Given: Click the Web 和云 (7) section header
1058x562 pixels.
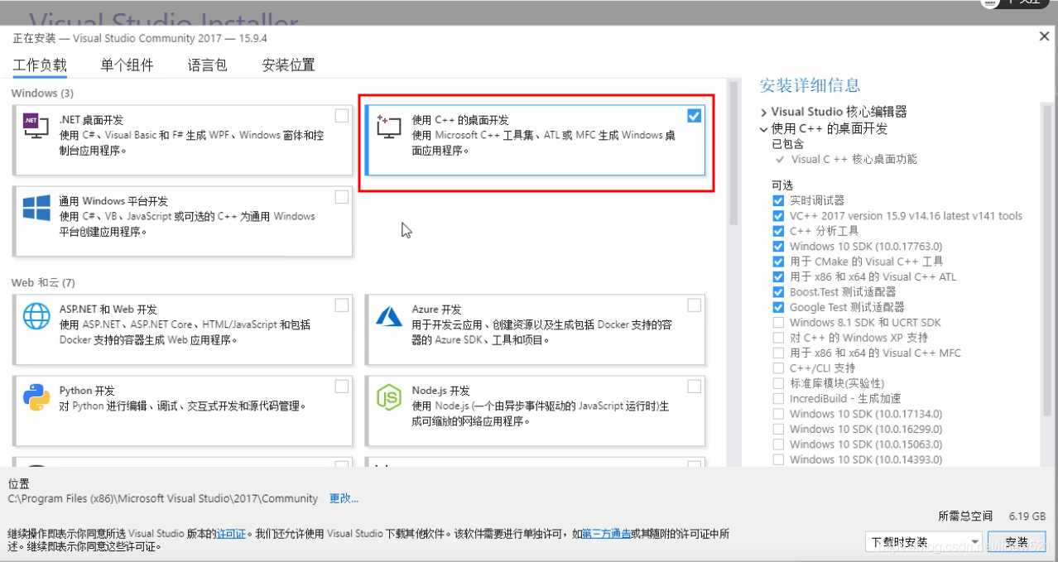Looking at the screenshot, I should point(43,283).
